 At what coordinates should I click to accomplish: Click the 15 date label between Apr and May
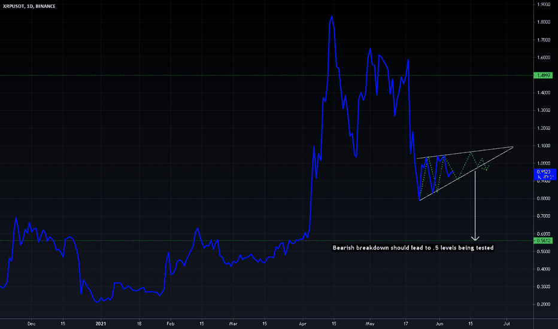[334, 324]
